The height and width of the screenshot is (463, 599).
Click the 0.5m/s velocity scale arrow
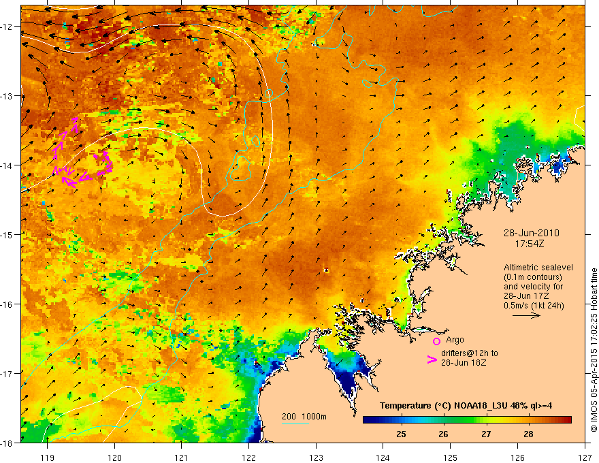[x=526, y=315]
